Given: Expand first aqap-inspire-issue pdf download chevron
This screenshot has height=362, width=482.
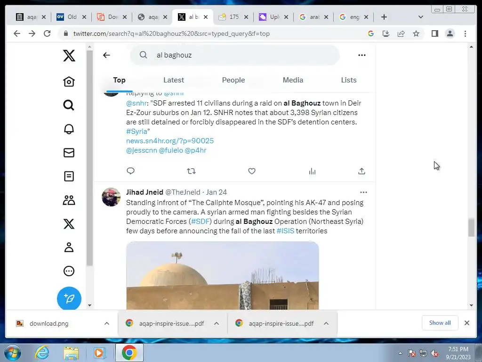Looking at the screenshot, I should [217, 323].
